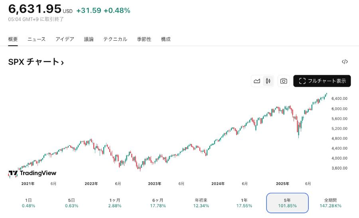Select the 構成 tab
359x218 pixels.
click(166, 39)
